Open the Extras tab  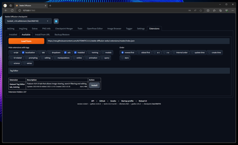click(35, 28)
